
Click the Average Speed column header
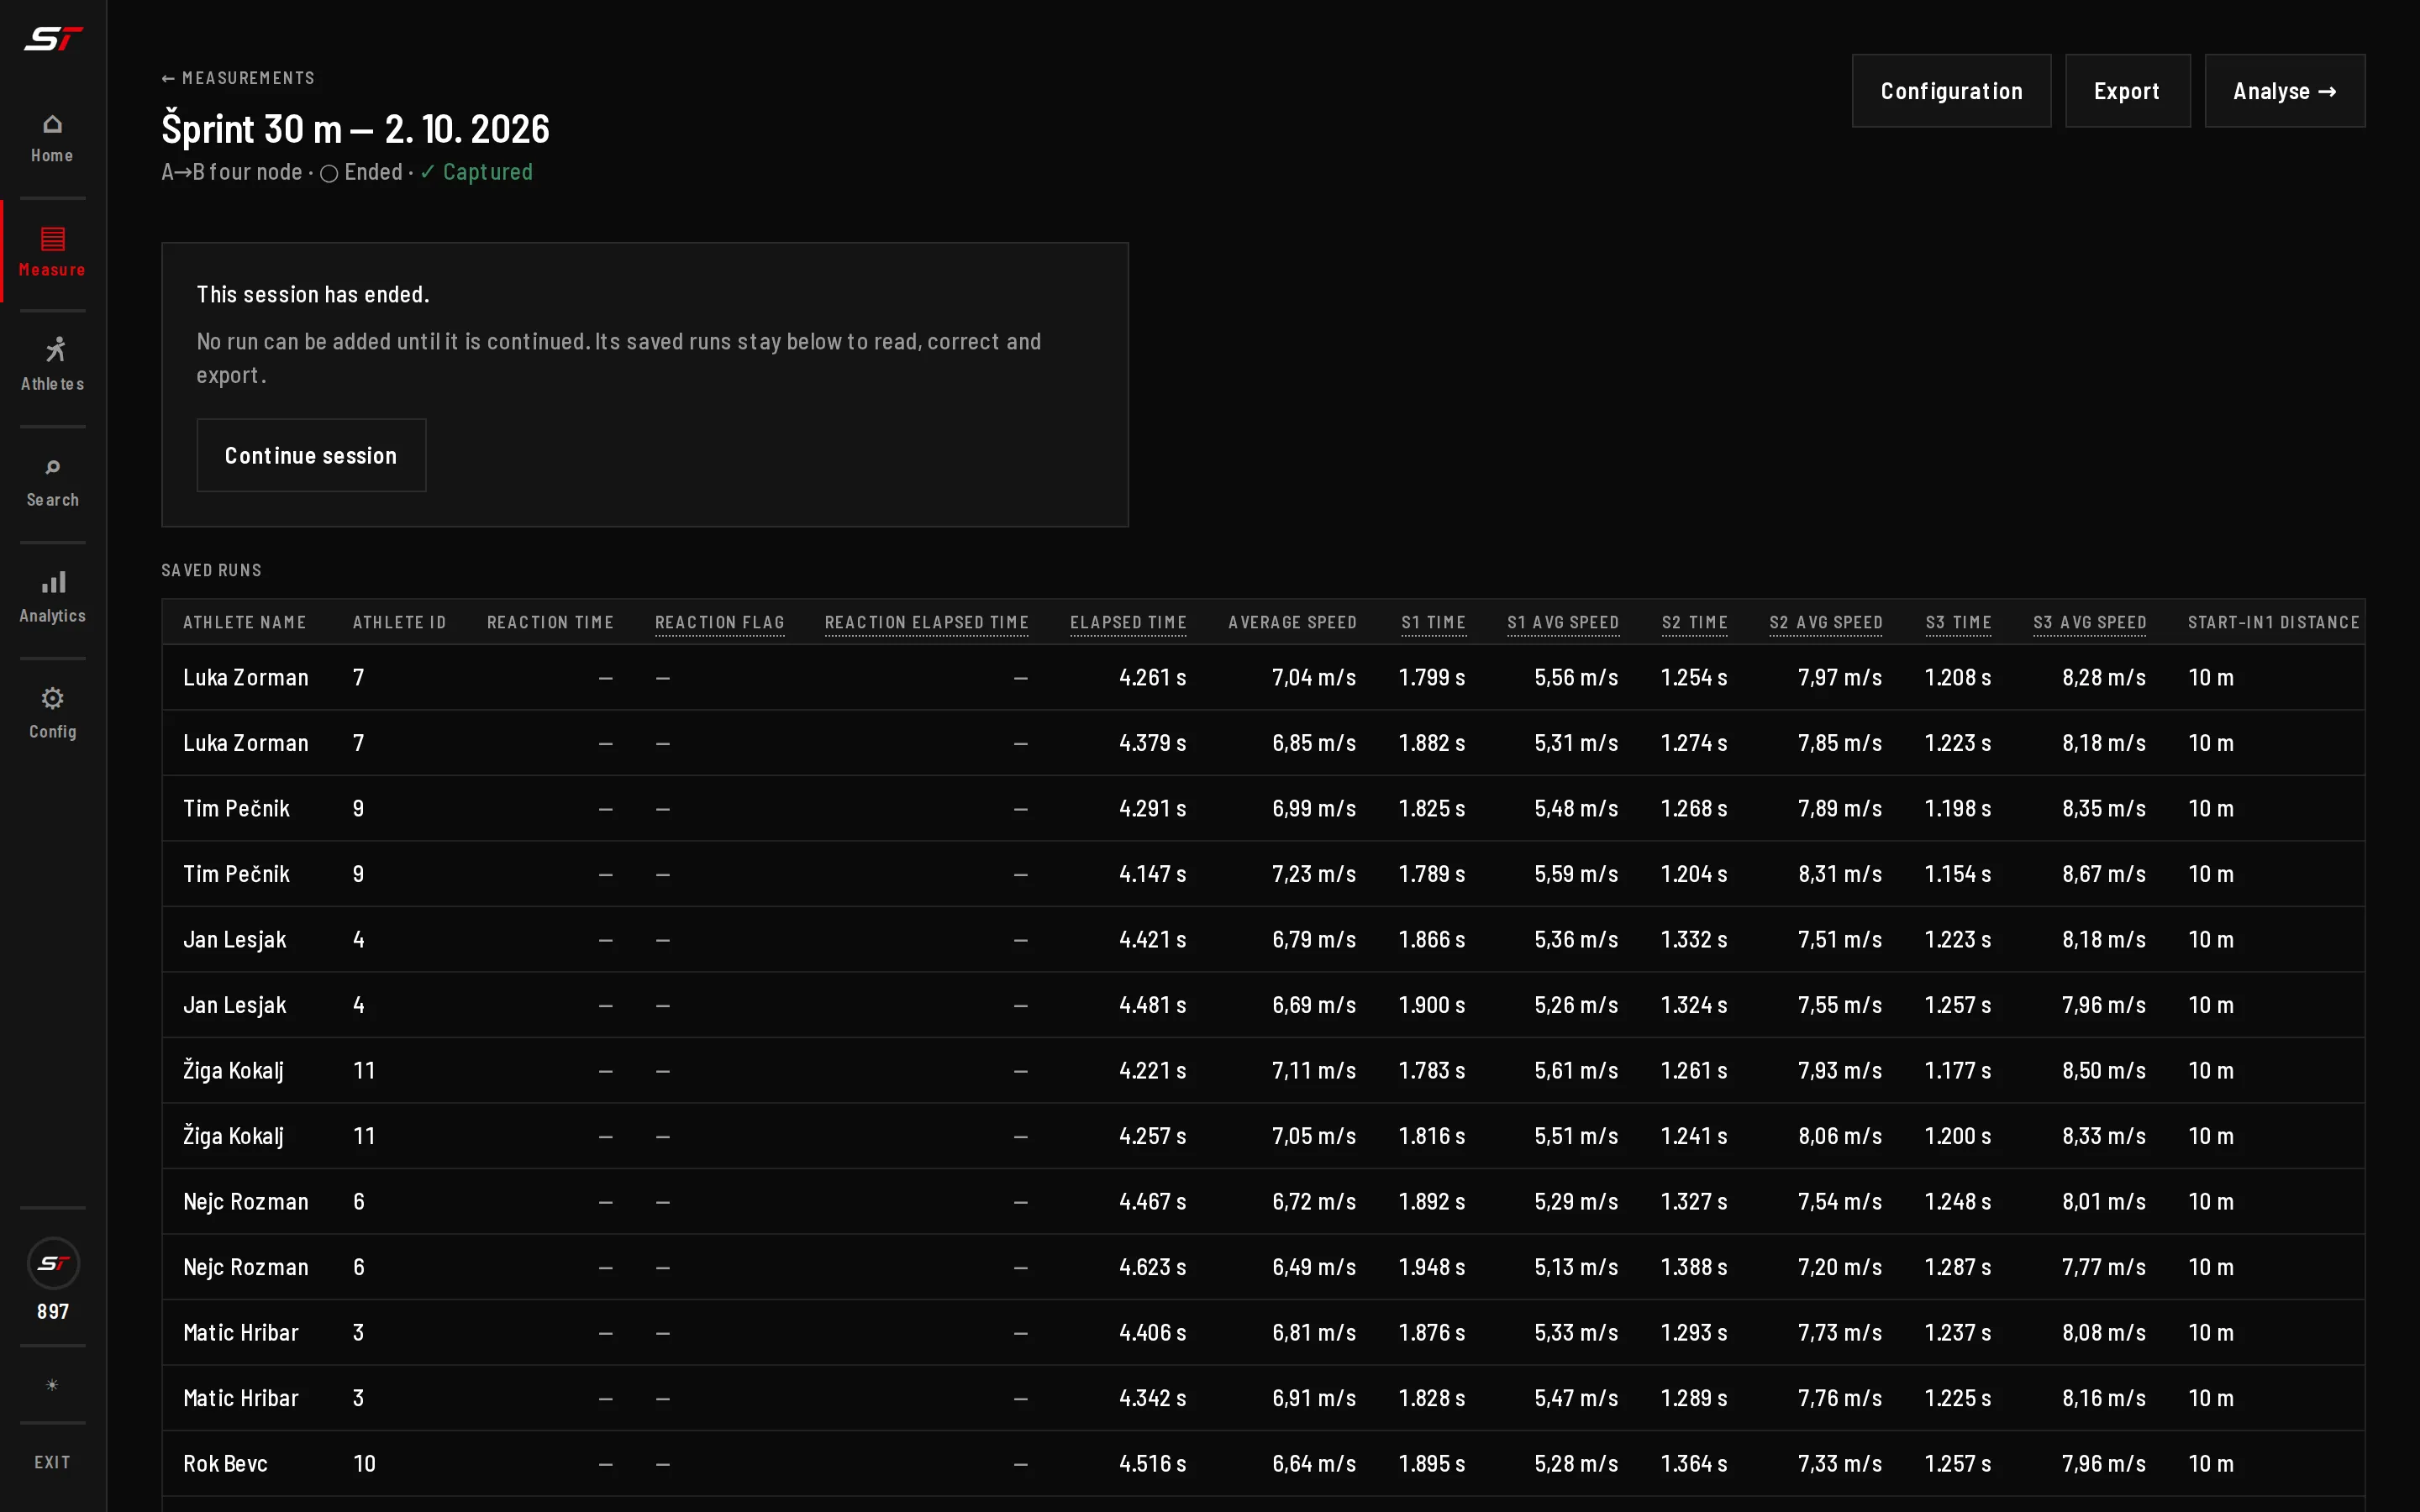coord(1292,622)
